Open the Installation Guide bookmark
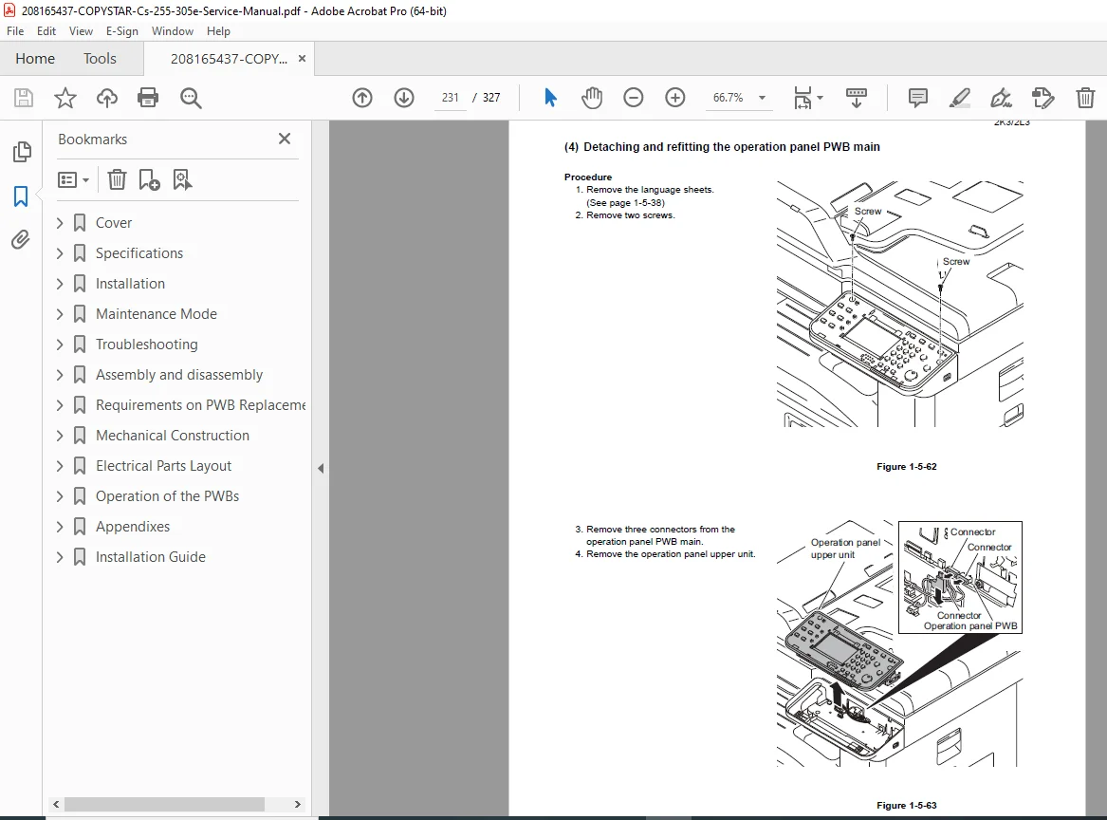 pyautogui.click(x=151, y=557)
